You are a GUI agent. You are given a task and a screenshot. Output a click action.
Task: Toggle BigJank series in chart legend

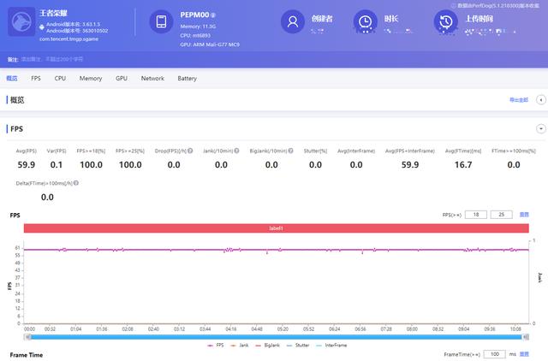[268, 345]
